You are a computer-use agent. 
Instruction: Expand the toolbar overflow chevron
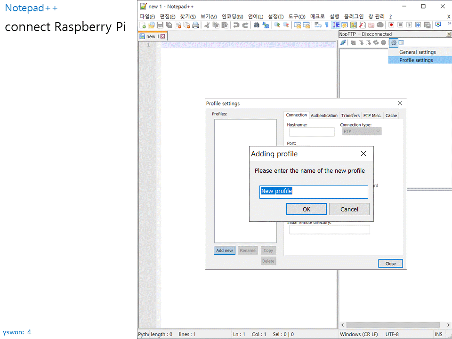pos(450,24)
